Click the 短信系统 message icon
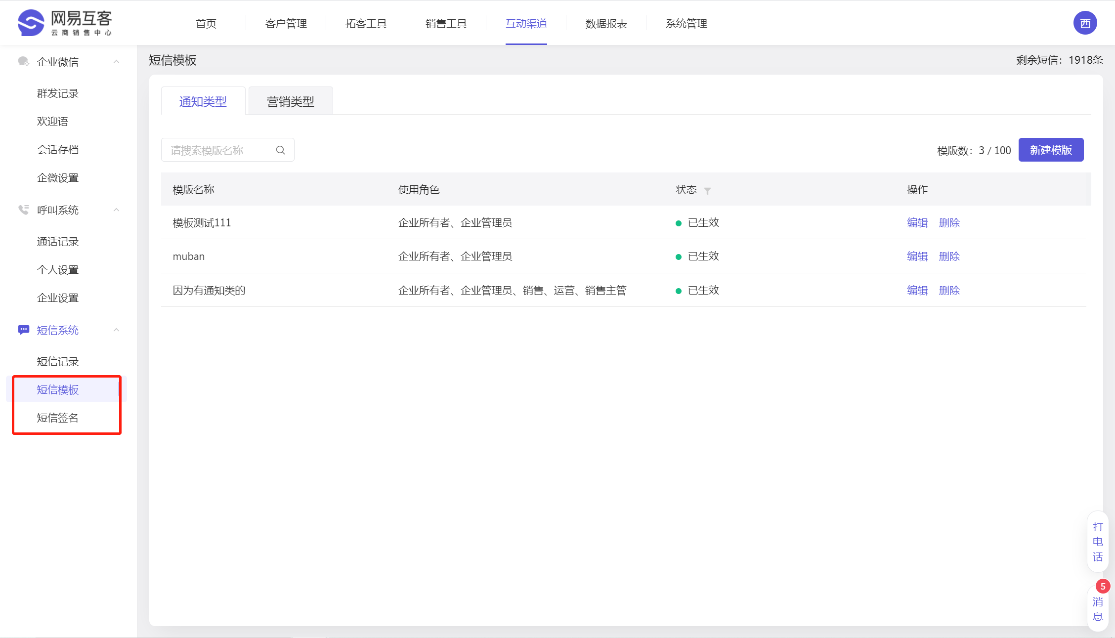The height and width of the screenshot is (638, 1115). click(x=23, y=330)
